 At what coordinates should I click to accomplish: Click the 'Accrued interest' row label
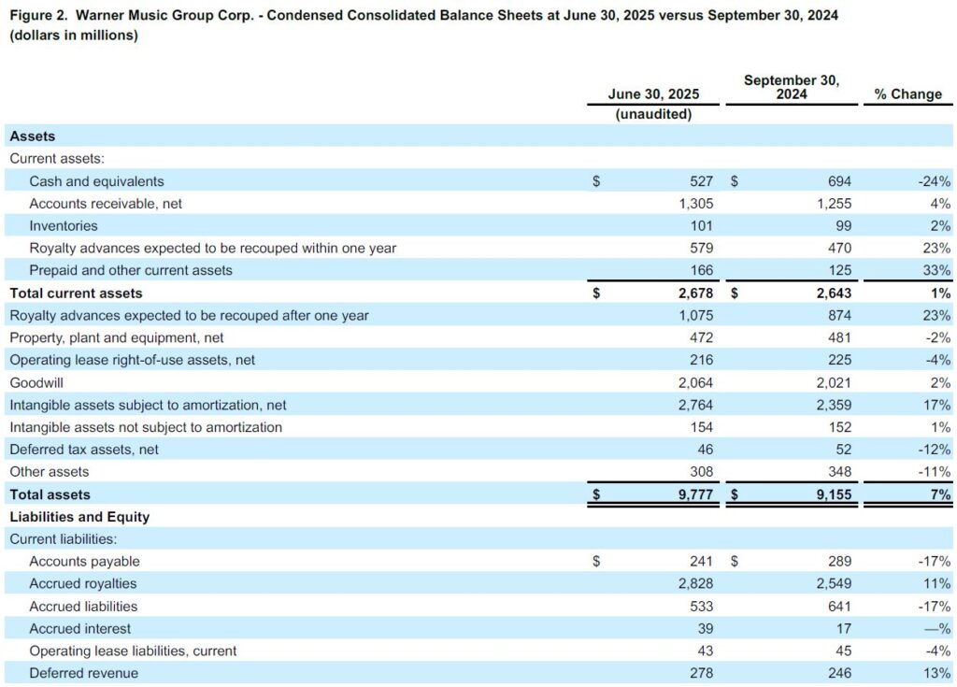click(x=80, y=629)
